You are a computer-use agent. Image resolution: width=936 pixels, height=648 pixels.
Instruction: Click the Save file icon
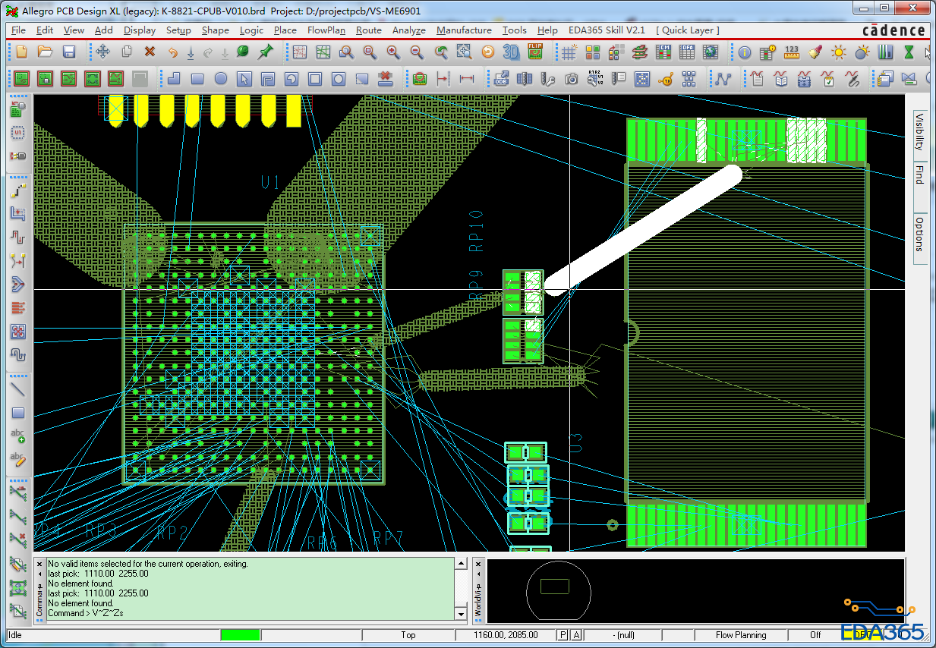click(69, 52)
